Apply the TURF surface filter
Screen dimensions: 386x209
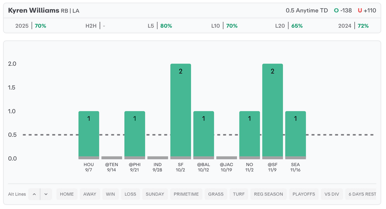click(239, 194)
